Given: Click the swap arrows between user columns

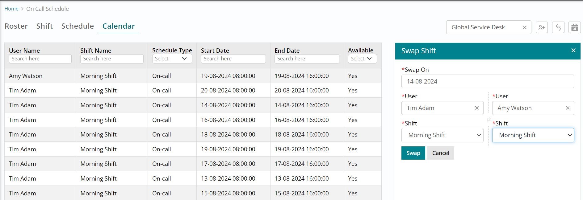Looking at the screenshot, I should (x=489, y=119).
